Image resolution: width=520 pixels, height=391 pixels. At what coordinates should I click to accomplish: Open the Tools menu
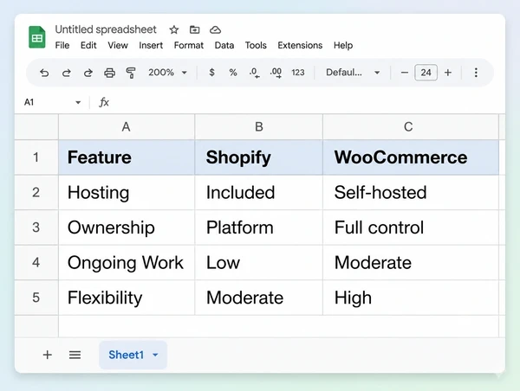[256, 45]
